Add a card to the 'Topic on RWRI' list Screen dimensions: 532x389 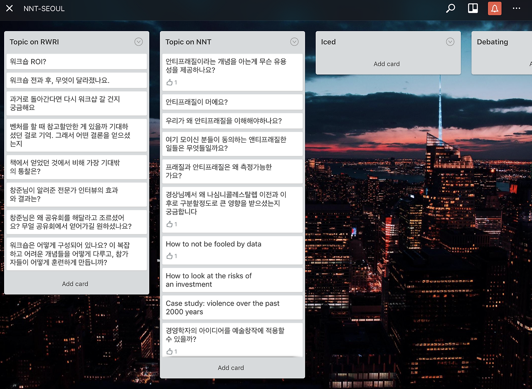click(x=75, y=284)
